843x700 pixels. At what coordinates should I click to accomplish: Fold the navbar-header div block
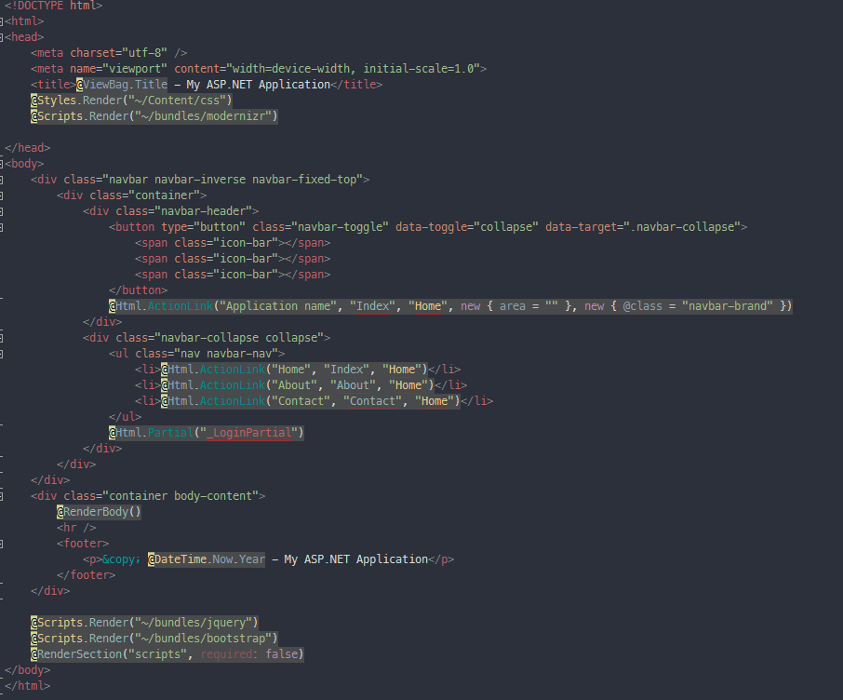(2, 211)
